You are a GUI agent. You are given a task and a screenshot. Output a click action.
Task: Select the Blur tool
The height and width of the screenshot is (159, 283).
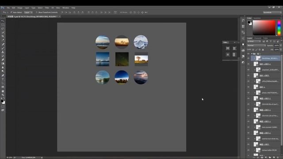coord(3,68)
